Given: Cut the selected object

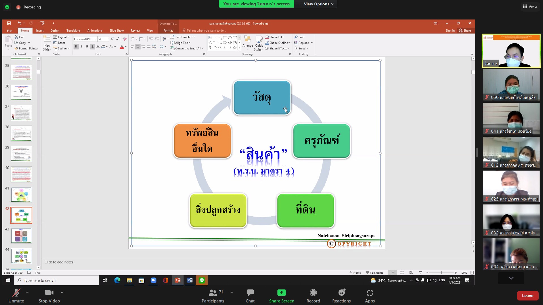Looking at the screenshot, I should pos(19,37).
